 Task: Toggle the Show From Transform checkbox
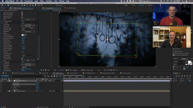(x=22, y=13)
